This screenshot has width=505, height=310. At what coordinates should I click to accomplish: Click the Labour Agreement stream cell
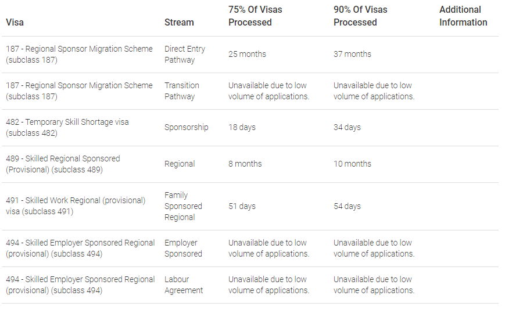(184, 285)
